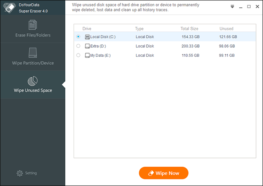Click the 121.66 GB unused value
This screenshot has width=263, height=186.
pyautogui.click(x=228, y=37)
